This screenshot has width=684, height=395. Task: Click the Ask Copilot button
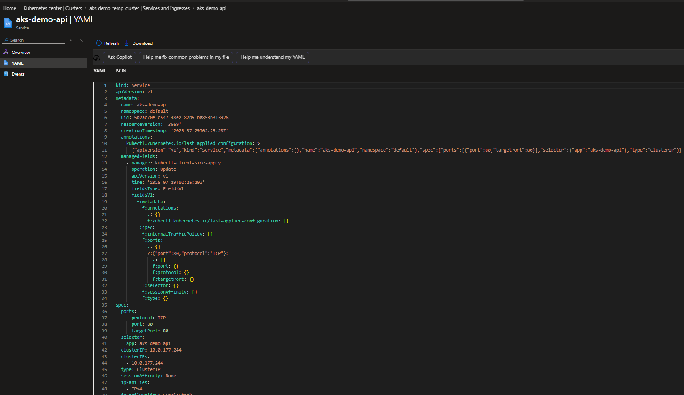pos(119,57)
